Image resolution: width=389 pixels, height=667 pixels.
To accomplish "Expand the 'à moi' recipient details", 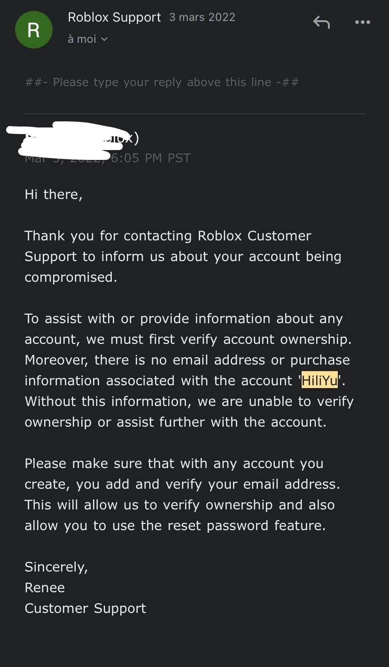I will (87, 39).
